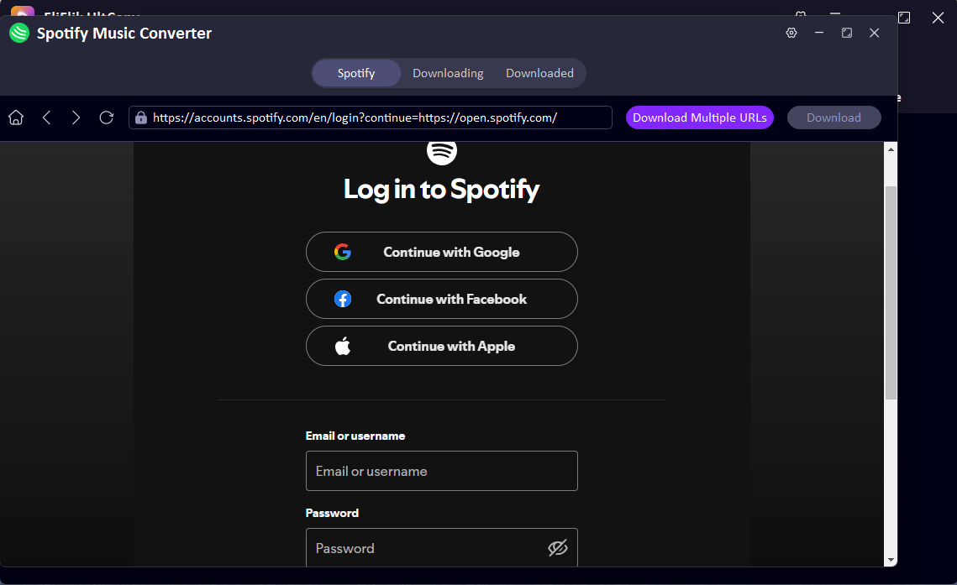Open the Spotify Music Converter settings gear
The width and height of the screenshot is (957, 585).
(x=791, y=33)
